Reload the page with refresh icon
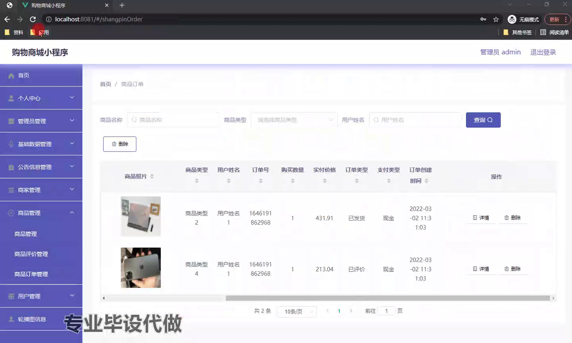 (x=33, y=19)
